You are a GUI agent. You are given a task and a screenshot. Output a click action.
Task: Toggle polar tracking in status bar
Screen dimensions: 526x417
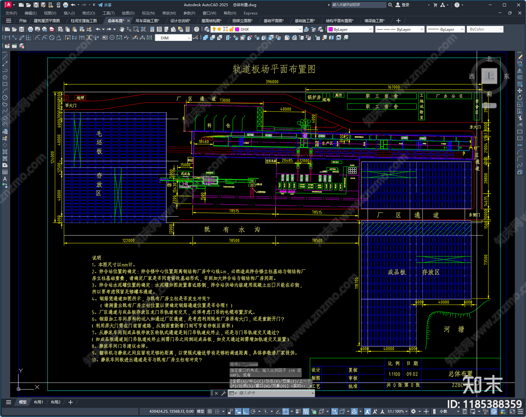(253, 411)
